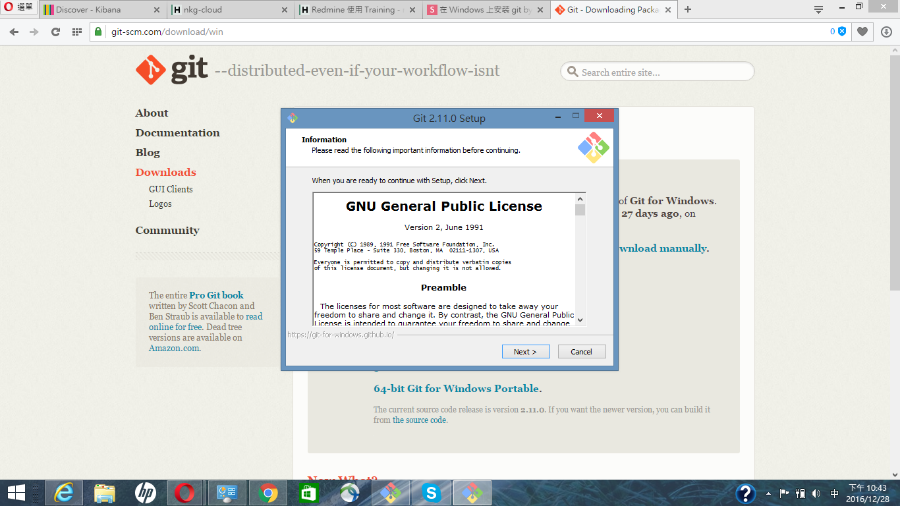Click the license scrollbar up arrow
Image resolution: width=900 pixels, height=506 pixels.
(x=580, y=199)
